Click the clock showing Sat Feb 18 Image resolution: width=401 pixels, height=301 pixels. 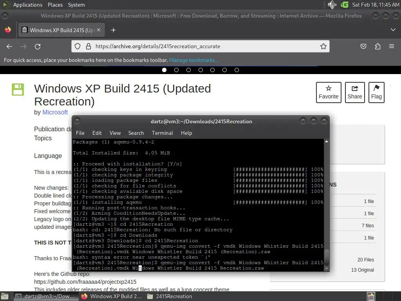click(376, 5)
